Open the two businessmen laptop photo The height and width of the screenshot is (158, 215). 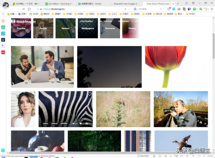42,67
